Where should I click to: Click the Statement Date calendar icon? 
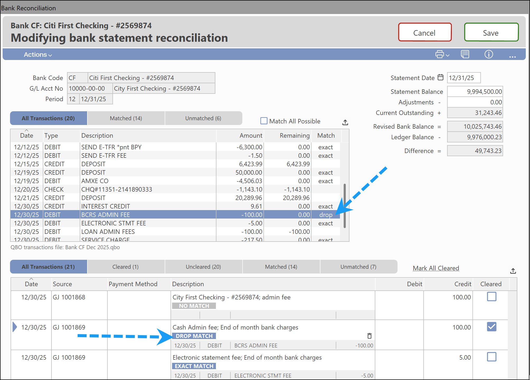coord(441,77)
